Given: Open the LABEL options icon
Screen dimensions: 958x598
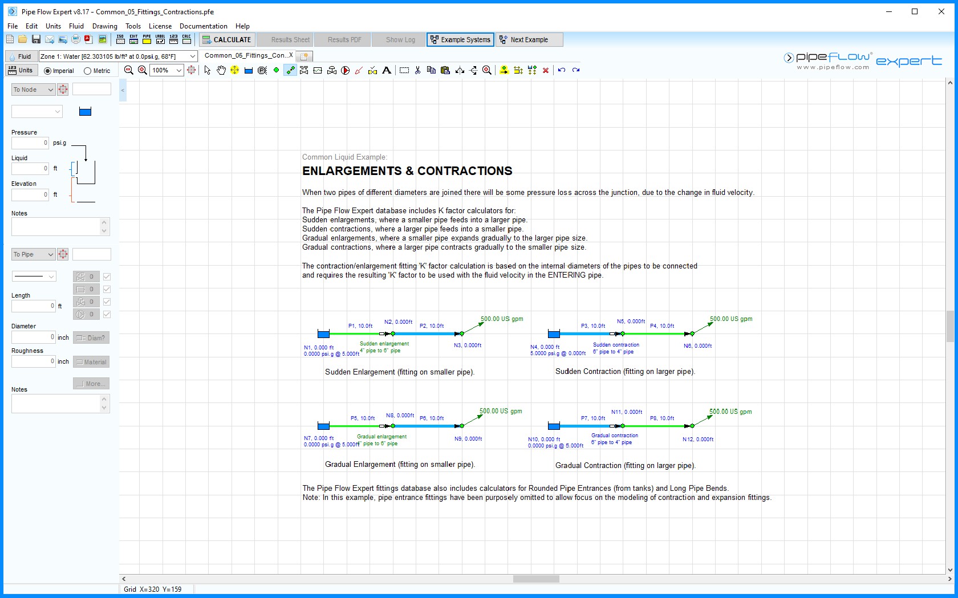Looking at the screenshot, I should click(160, 39).
